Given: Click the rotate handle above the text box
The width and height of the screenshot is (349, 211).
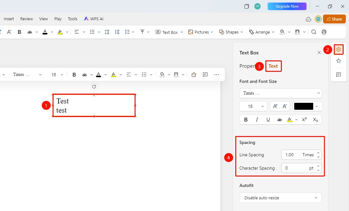Looking at the screenshot, I should (x=94, y=87).
